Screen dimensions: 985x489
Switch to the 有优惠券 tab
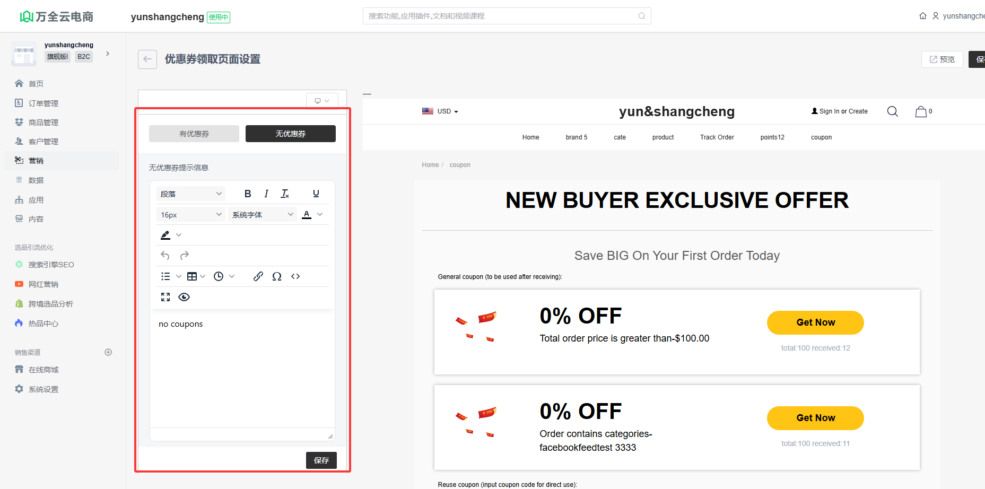click(194, 134)
